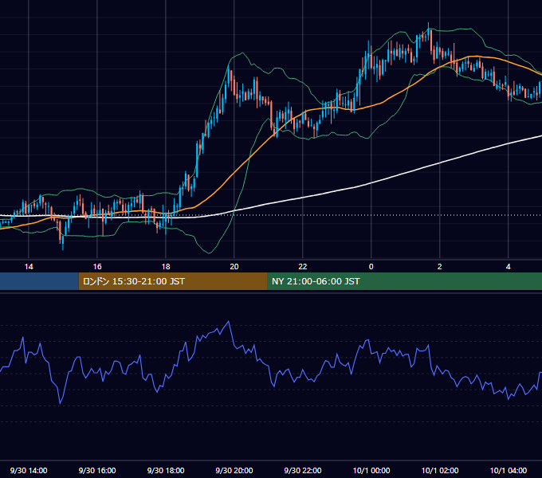Click the 9/30 18:00 date label
Viewport: 542px width, 478px height.
[166, 470]
